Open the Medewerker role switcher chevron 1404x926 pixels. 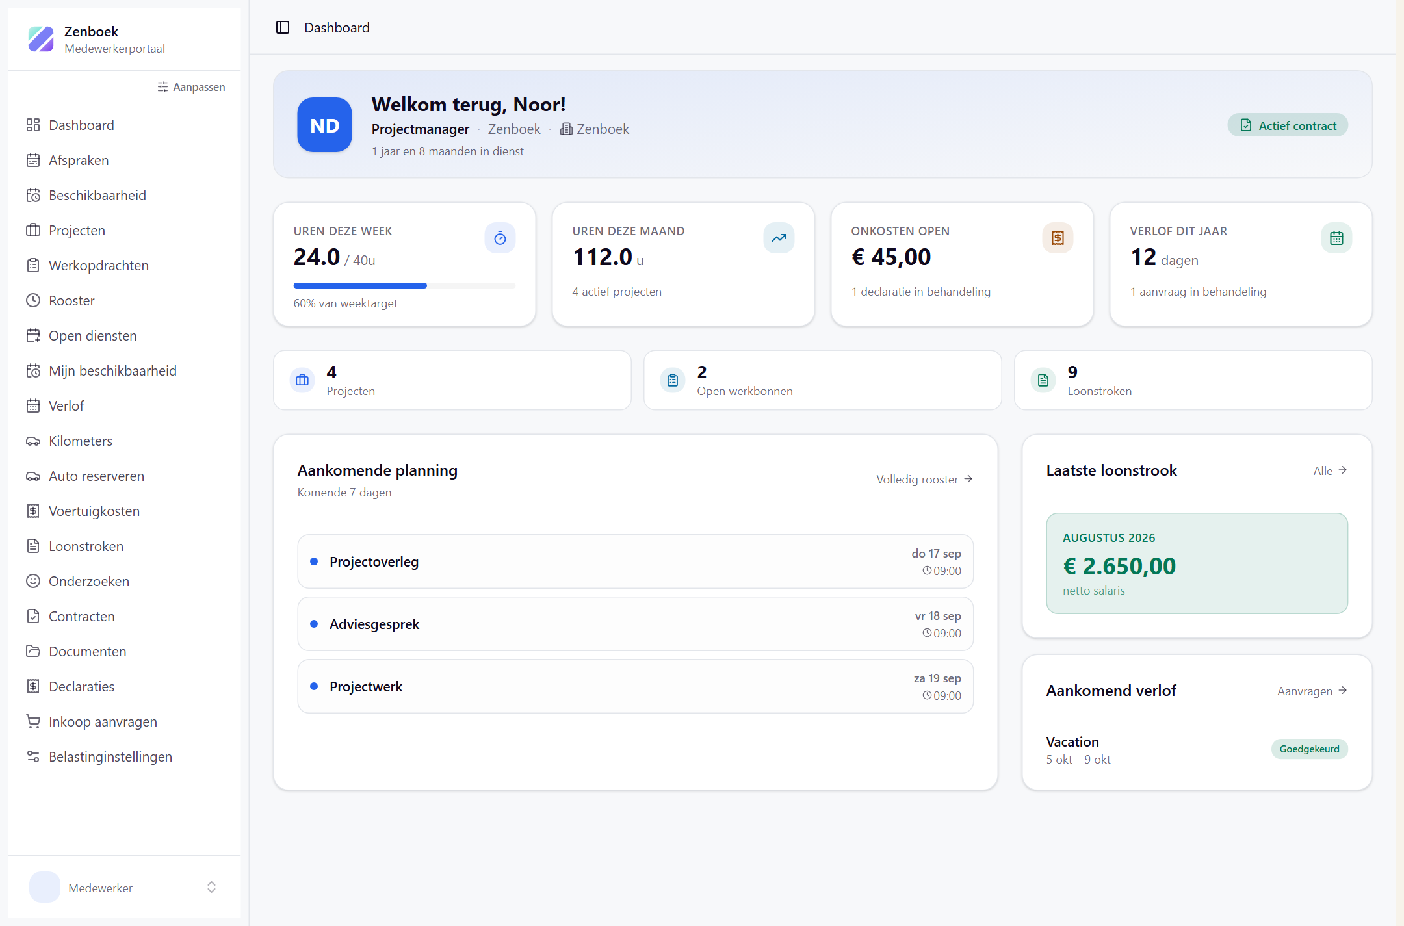[211, 887]
